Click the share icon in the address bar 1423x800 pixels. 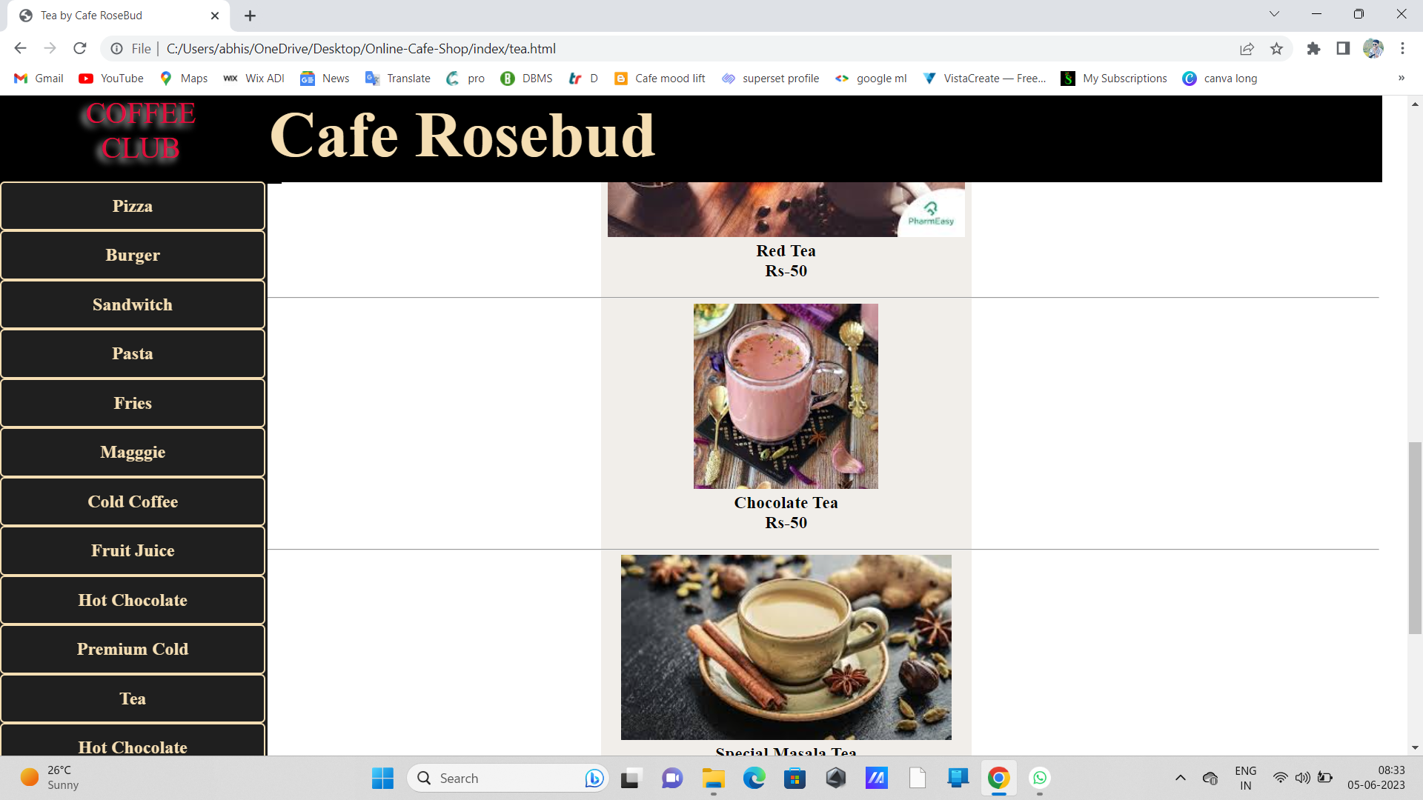pyautogui.click(x=1247, y=48)
